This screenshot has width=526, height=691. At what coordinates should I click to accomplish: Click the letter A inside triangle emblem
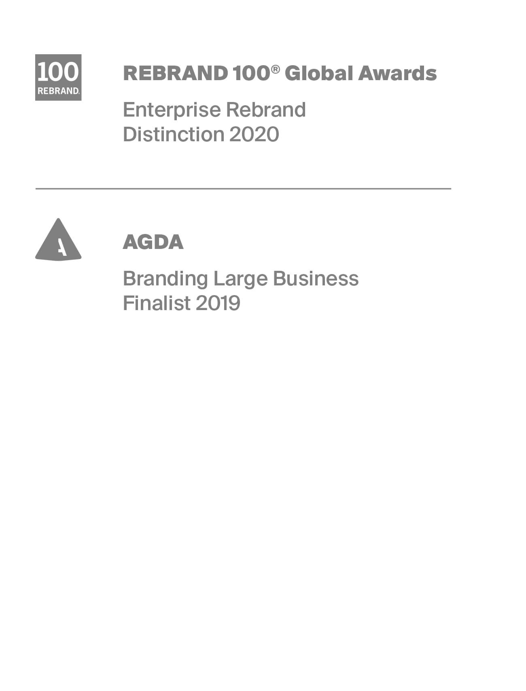[62, 247]
